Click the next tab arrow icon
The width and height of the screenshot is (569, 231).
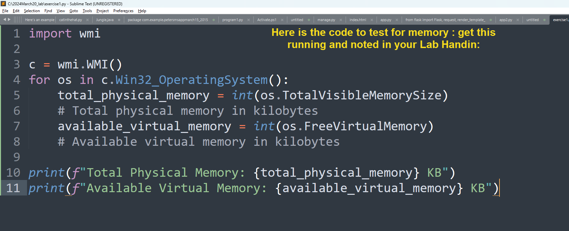point(9,19)
